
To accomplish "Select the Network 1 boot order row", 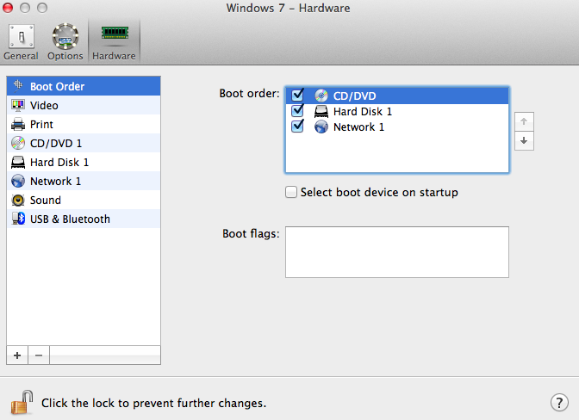I will 397,127.
